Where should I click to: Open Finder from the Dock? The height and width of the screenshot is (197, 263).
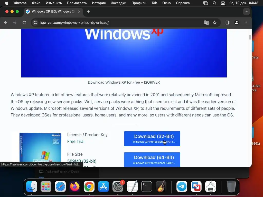pyautogui.click(x=32, y=186)
